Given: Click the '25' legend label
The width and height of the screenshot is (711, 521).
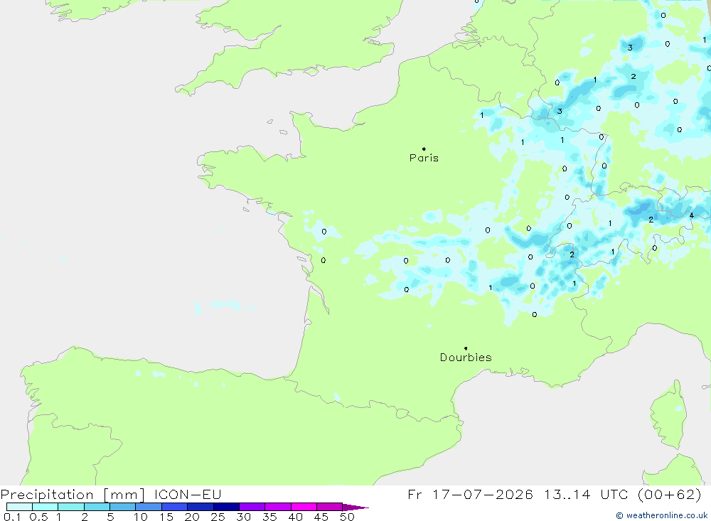Looking at the screenshot, I should (x=218, y=517).
